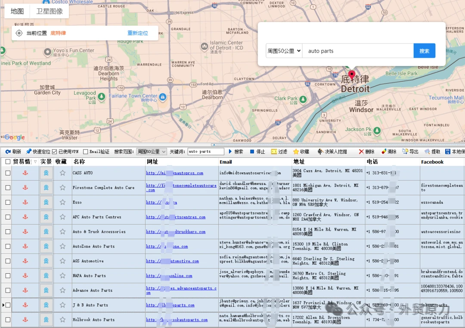Star the NAPA Auto Parts row
The image size is (465, 328).
coord(62,276)
